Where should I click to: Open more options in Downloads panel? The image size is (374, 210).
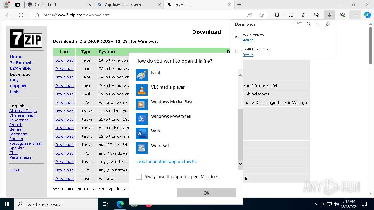coord(318,24)
